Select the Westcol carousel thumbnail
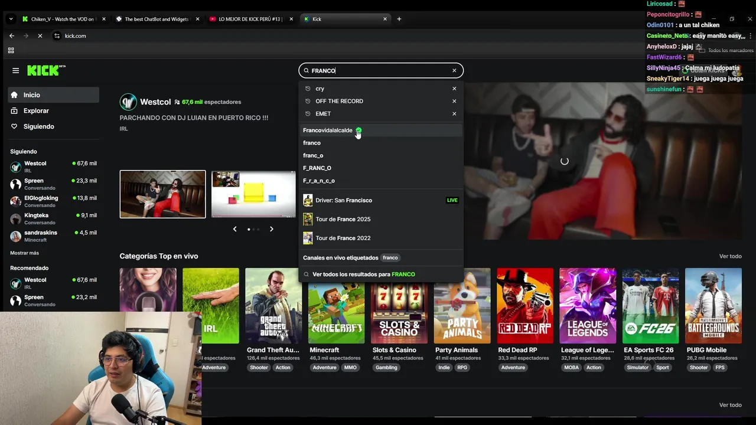 [162, 194]
